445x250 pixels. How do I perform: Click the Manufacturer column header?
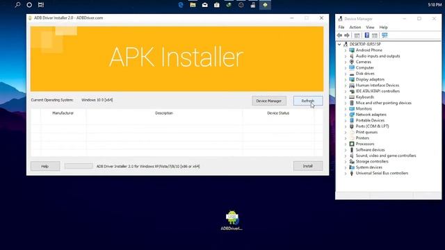[63, 113]
